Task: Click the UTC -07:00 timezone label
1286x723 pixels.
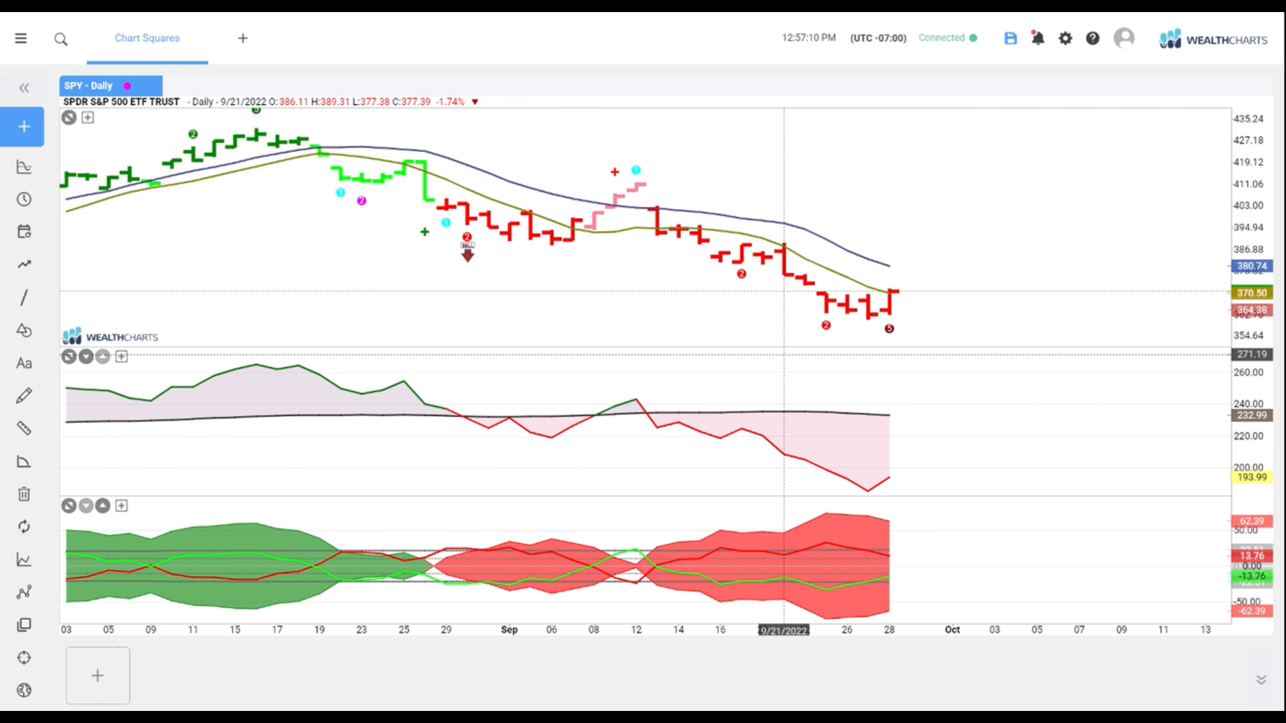Action: click(x=878, y=38)
